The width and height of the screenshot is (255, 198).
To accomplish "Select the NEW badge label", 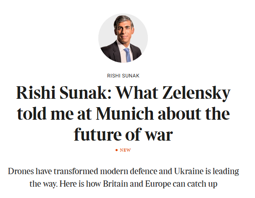I will click(x=125, y=150).
